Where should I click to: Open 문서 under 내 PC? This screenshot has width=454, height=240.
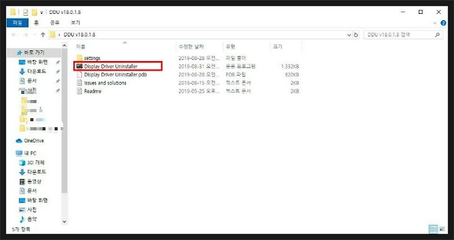tap(28, 191)
